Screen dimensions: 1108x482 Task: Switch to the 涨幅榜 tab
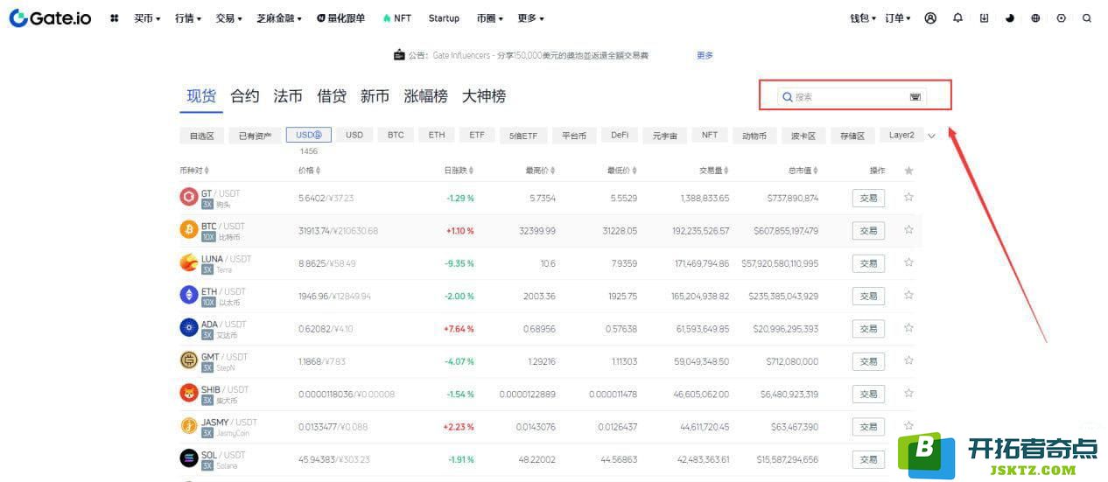point(425,96)
